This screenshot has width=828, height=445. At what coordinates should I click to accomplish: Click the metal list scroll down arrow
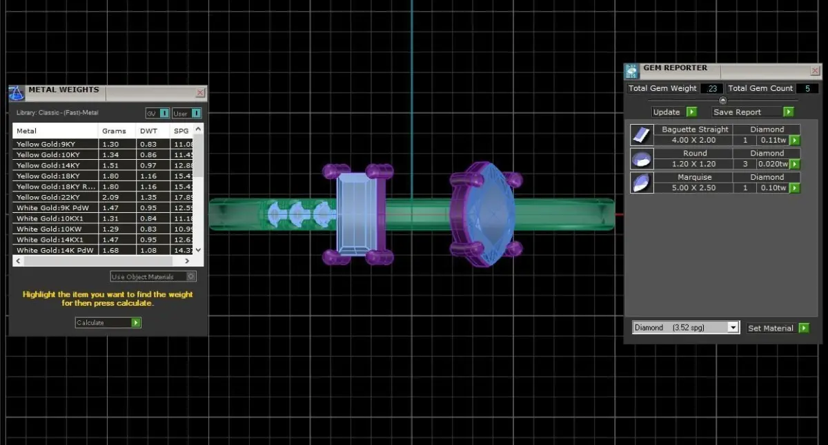(x=199, y=250)
